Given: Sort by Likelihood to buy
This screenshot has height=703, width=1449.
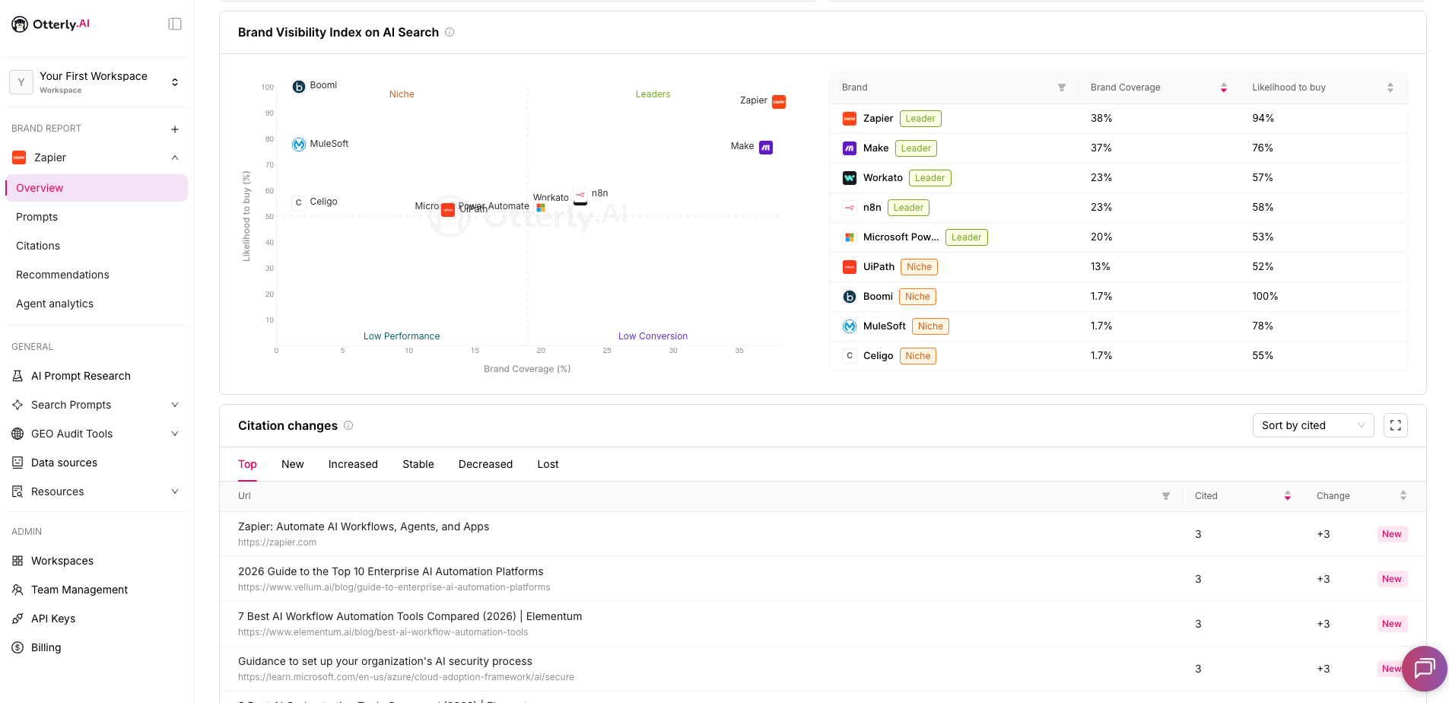Looking at the screenshot, I should (1390, 87).
